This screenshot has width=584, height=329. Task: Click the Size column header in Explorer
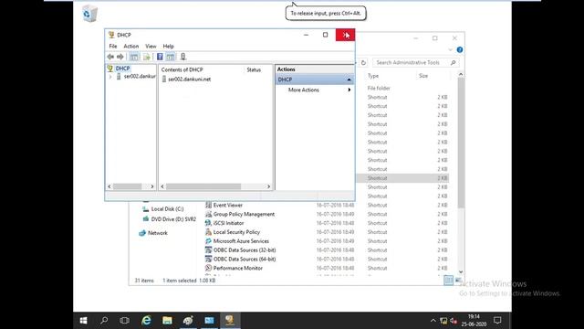423,76
